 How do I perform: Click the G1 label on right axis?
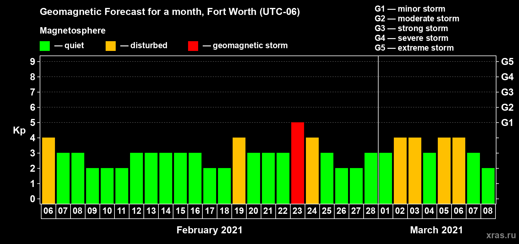click(x=507, y=123)
